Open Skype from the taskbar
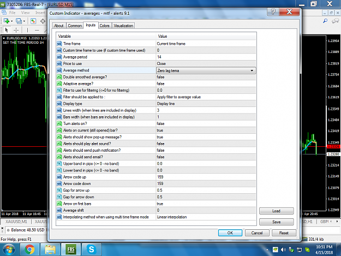Viewport: 341px width, 256px height. coord(92,249)
